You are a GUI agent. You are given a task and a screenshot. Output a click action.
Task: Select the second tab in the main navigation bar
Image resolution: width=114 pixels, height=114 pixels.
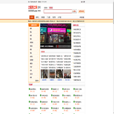(37, 17)
